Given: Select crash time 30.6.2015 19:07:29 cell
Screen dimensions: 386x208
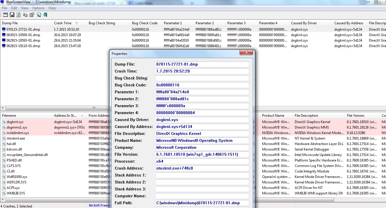Looking at the screenshot, I should click(67, 35).
